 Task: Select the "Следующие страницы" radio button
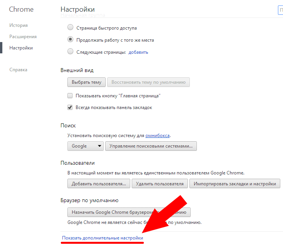pos(70,51)
